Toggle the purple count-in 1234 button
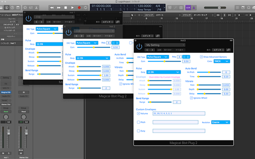The height and width of the screenshot is (159, 255). [188, 8]
